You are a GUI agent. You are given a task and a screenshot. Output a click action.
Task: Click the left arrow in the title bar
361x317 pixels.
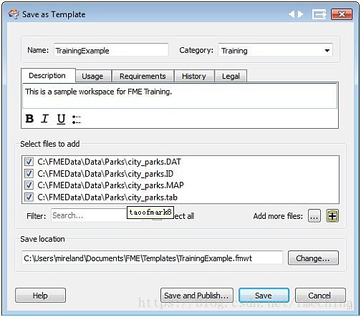(292, 14)
